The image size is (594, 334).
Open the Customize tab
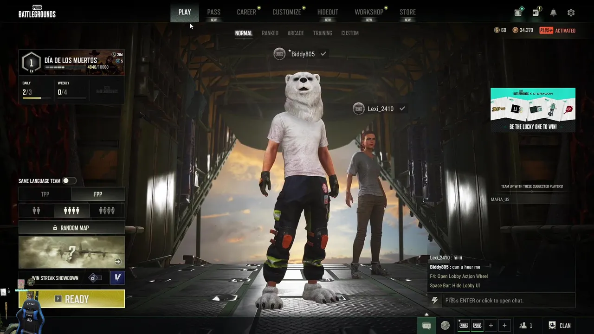pos(287,12)
